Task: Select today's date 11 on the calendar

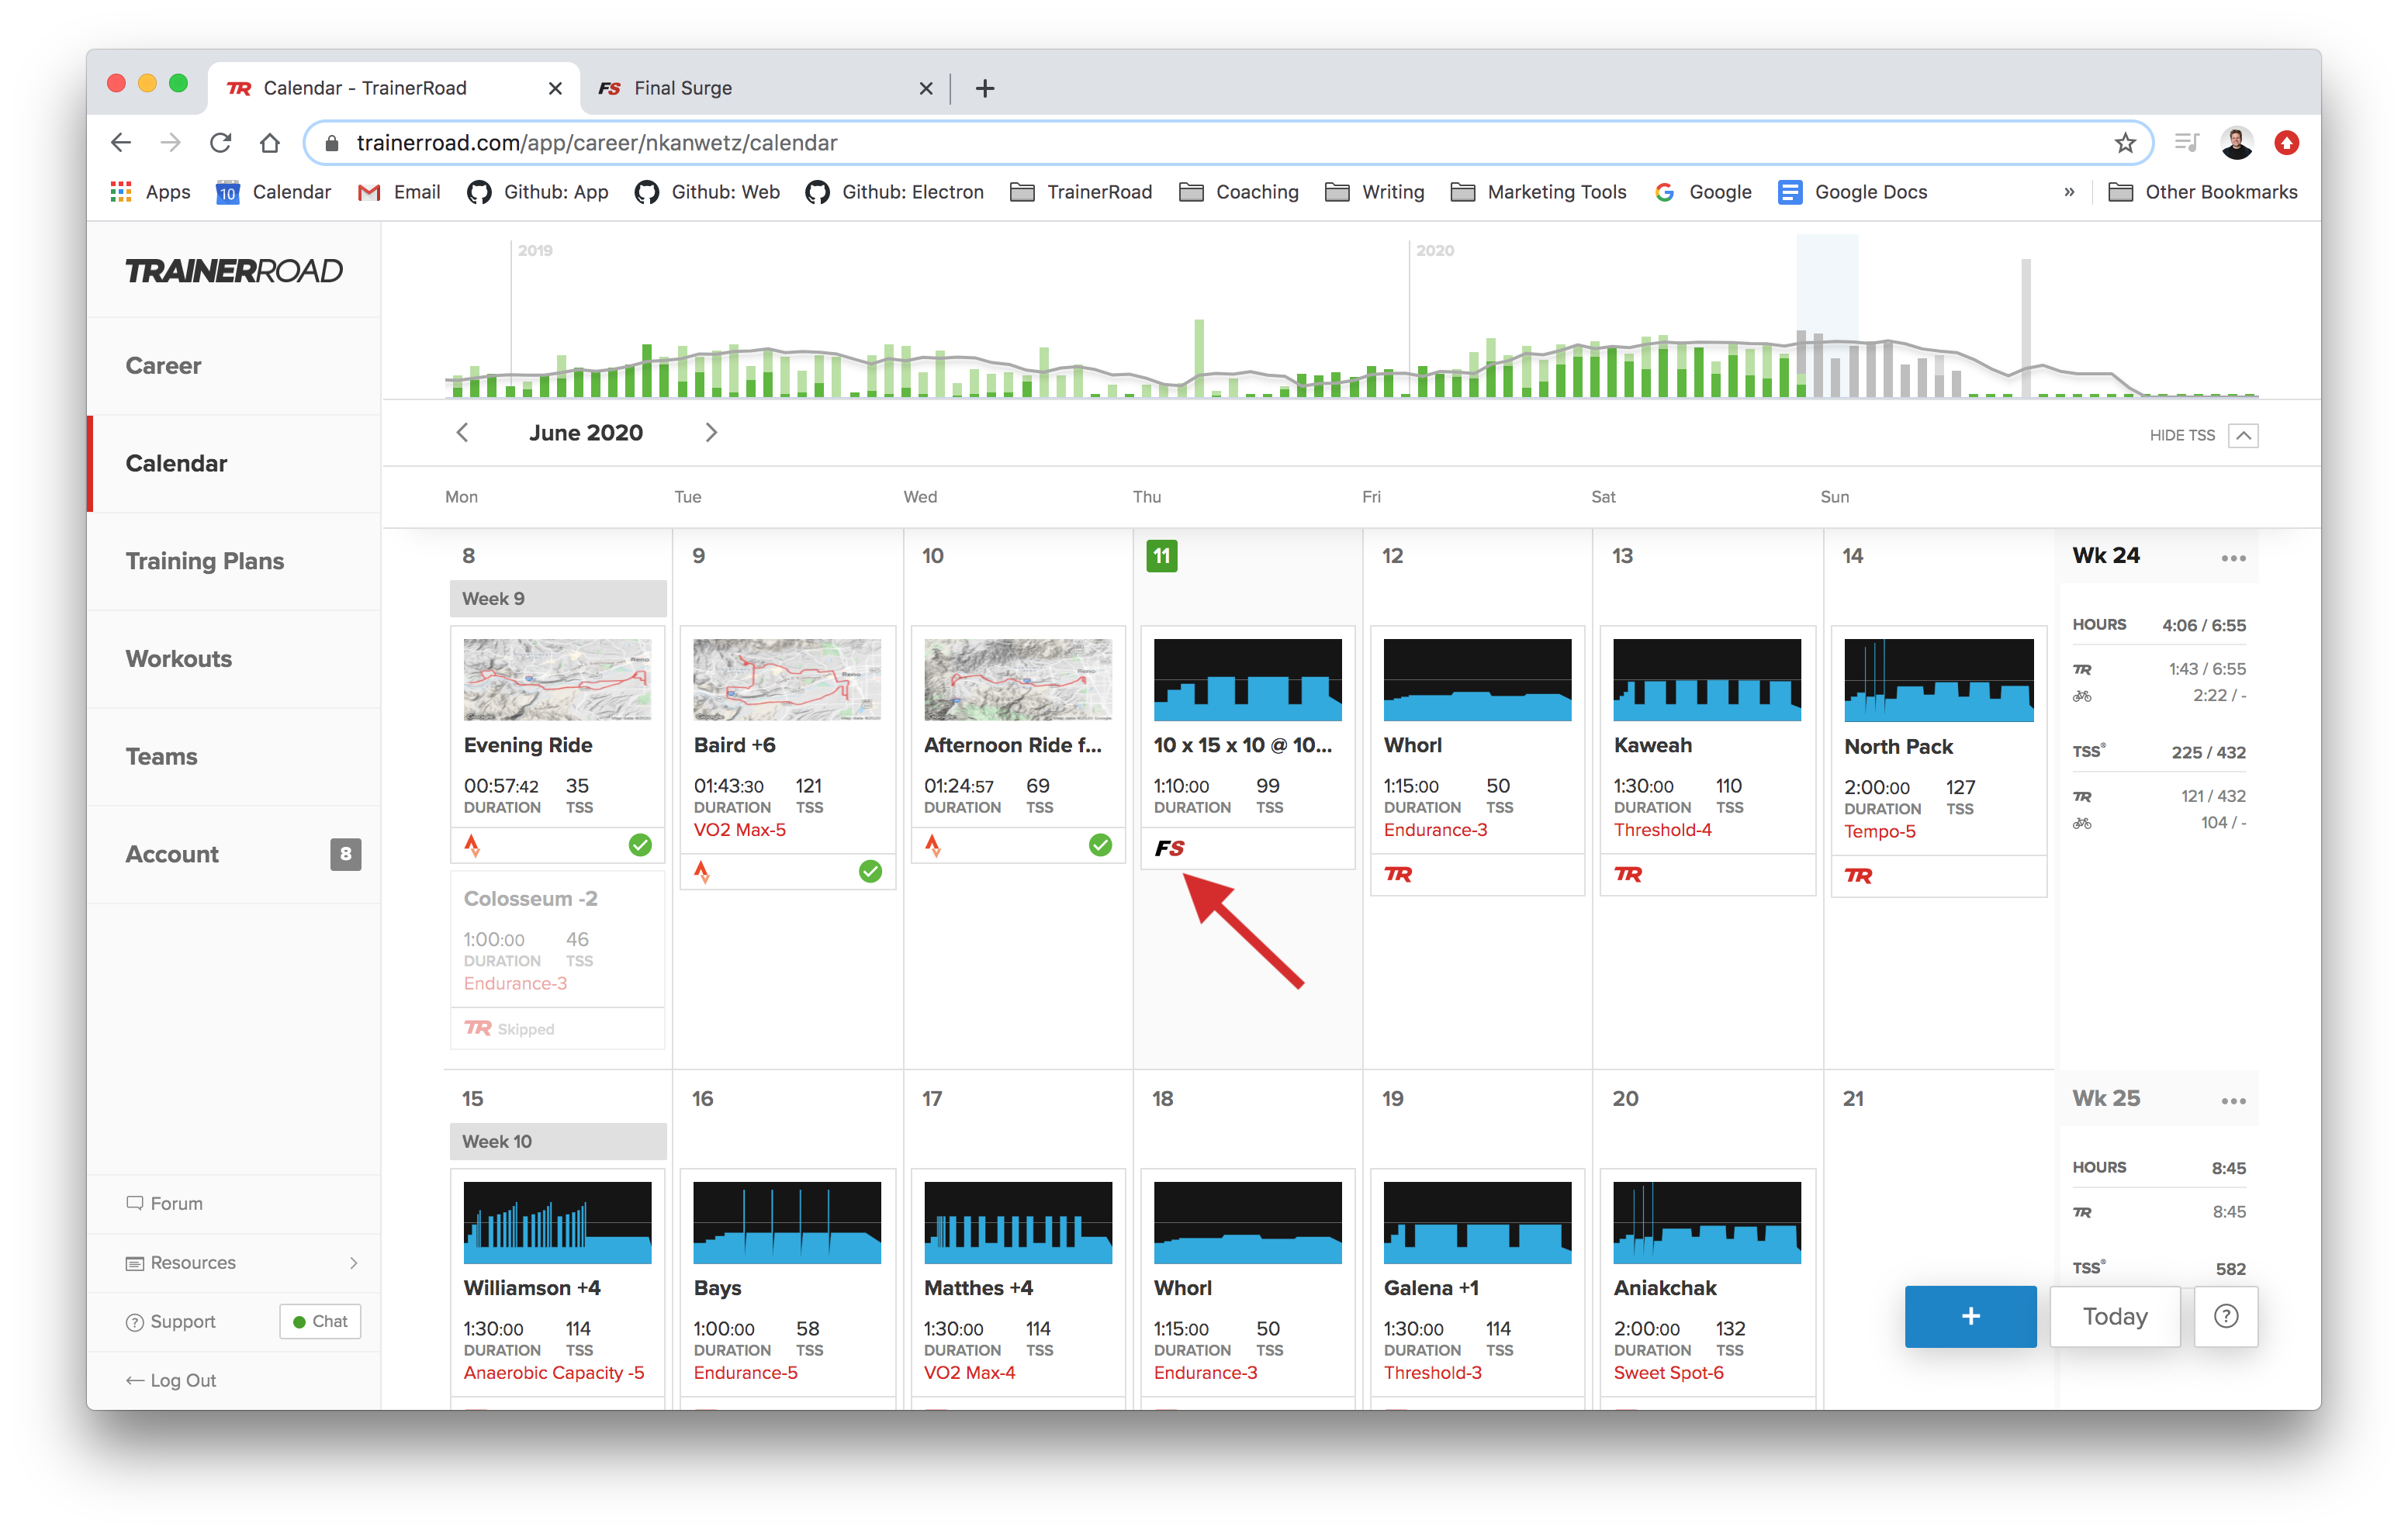Action: 1161,556
